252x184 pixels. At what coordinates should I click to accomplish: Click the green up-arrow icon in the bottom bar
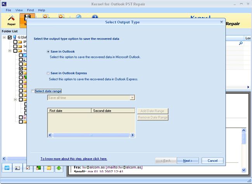pos(59,168)
